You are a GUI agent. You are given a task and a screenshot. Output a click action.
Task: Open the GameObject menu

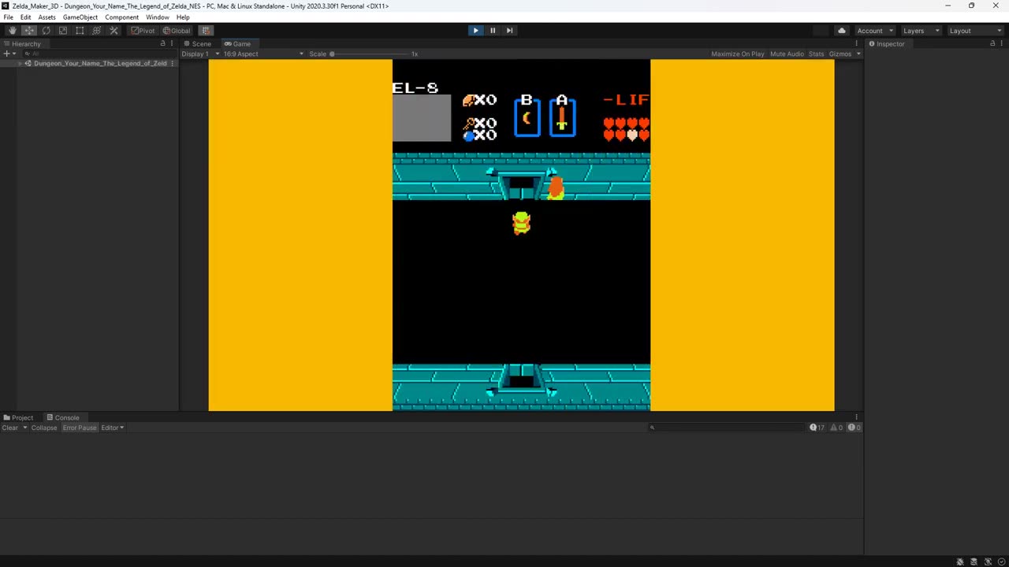pyautogui.click(x=80, y=17)
